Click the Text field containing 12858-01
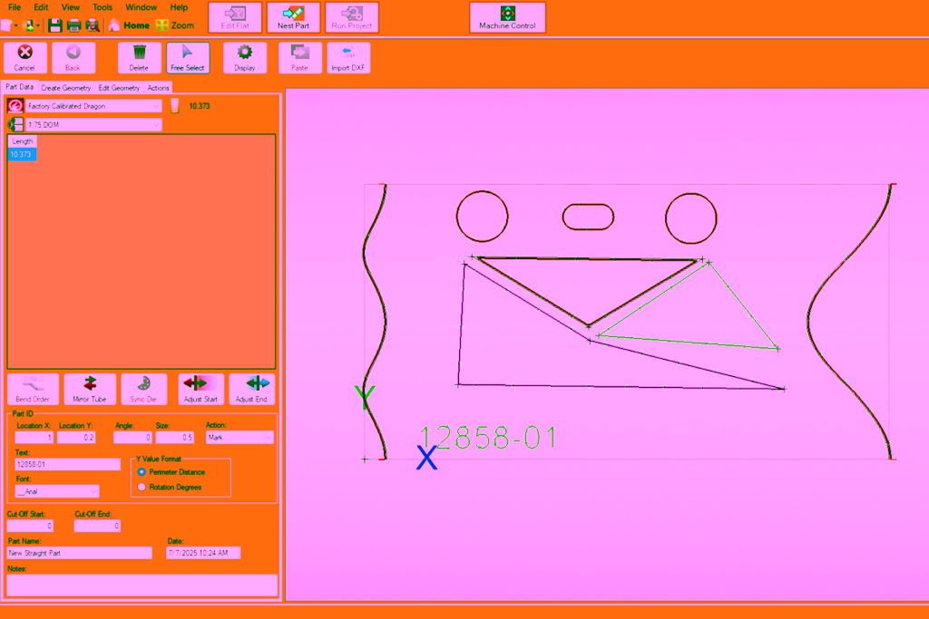 tap(67, 465)
